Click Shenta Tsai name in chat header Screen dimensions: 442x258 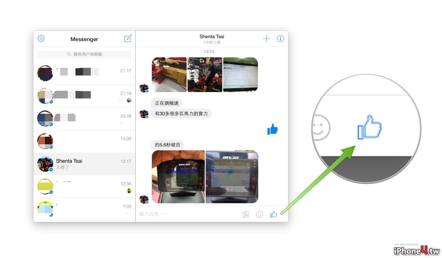pos(212,36)
